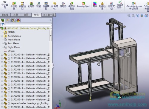Open FeatureManager design tree tab
Screen dimensions: 149x109
[x=2, y=20]
